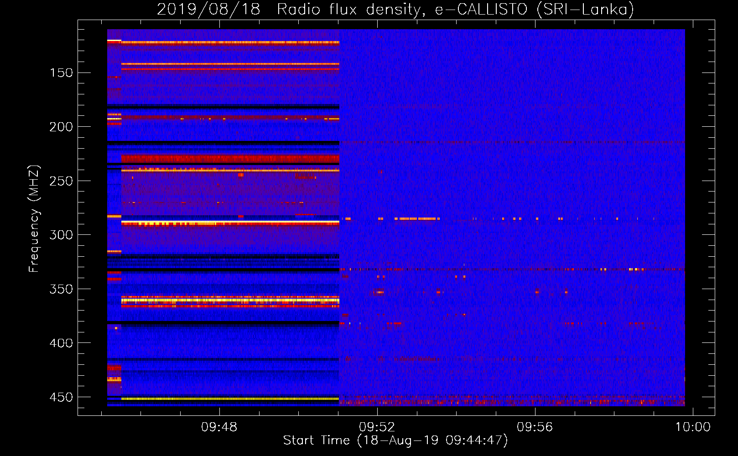
Task: Click the "Frequency (MHZ)" axis label
Action: point(34,218)
